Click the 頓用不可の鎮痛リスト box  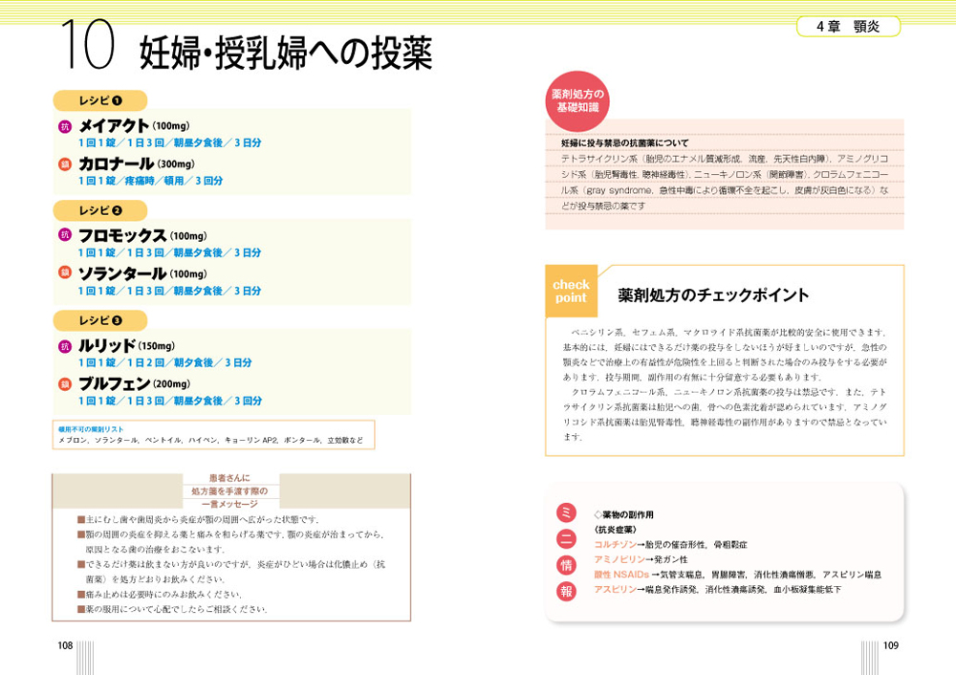tap(213, 435)
